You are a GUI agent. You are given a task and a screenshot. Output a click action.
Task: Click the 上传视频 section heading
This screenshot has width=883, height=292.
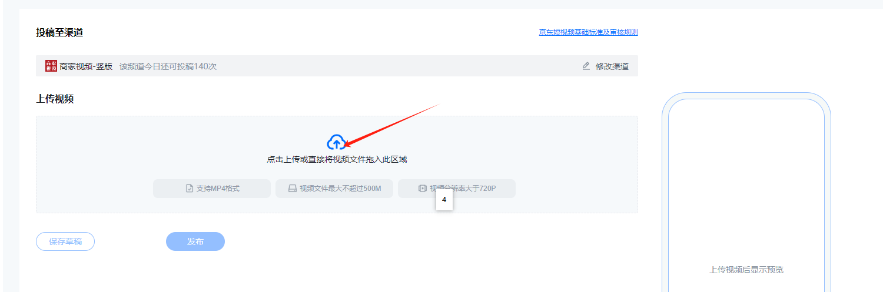tap(55, 99)
